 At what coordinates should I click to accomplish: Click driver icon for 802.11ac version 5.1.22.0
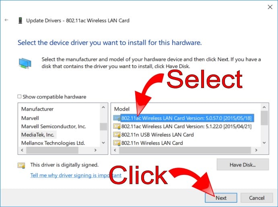[117, 127]
